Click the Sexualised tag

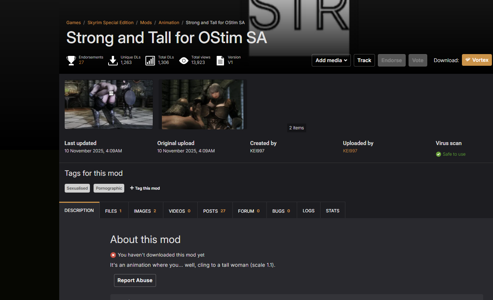coord(77,188)
